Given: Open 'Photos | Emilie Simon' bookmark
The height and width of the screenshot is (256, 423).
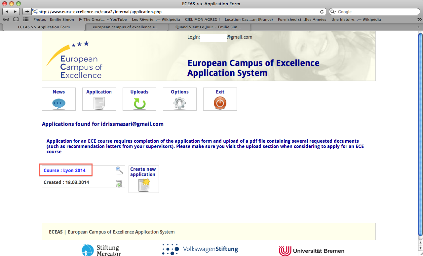Looking at the screenshot, I should (54, 19).
